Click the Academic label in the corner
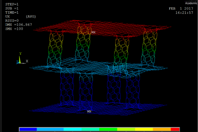The image size is (198, 132). (x=191, y=3)
